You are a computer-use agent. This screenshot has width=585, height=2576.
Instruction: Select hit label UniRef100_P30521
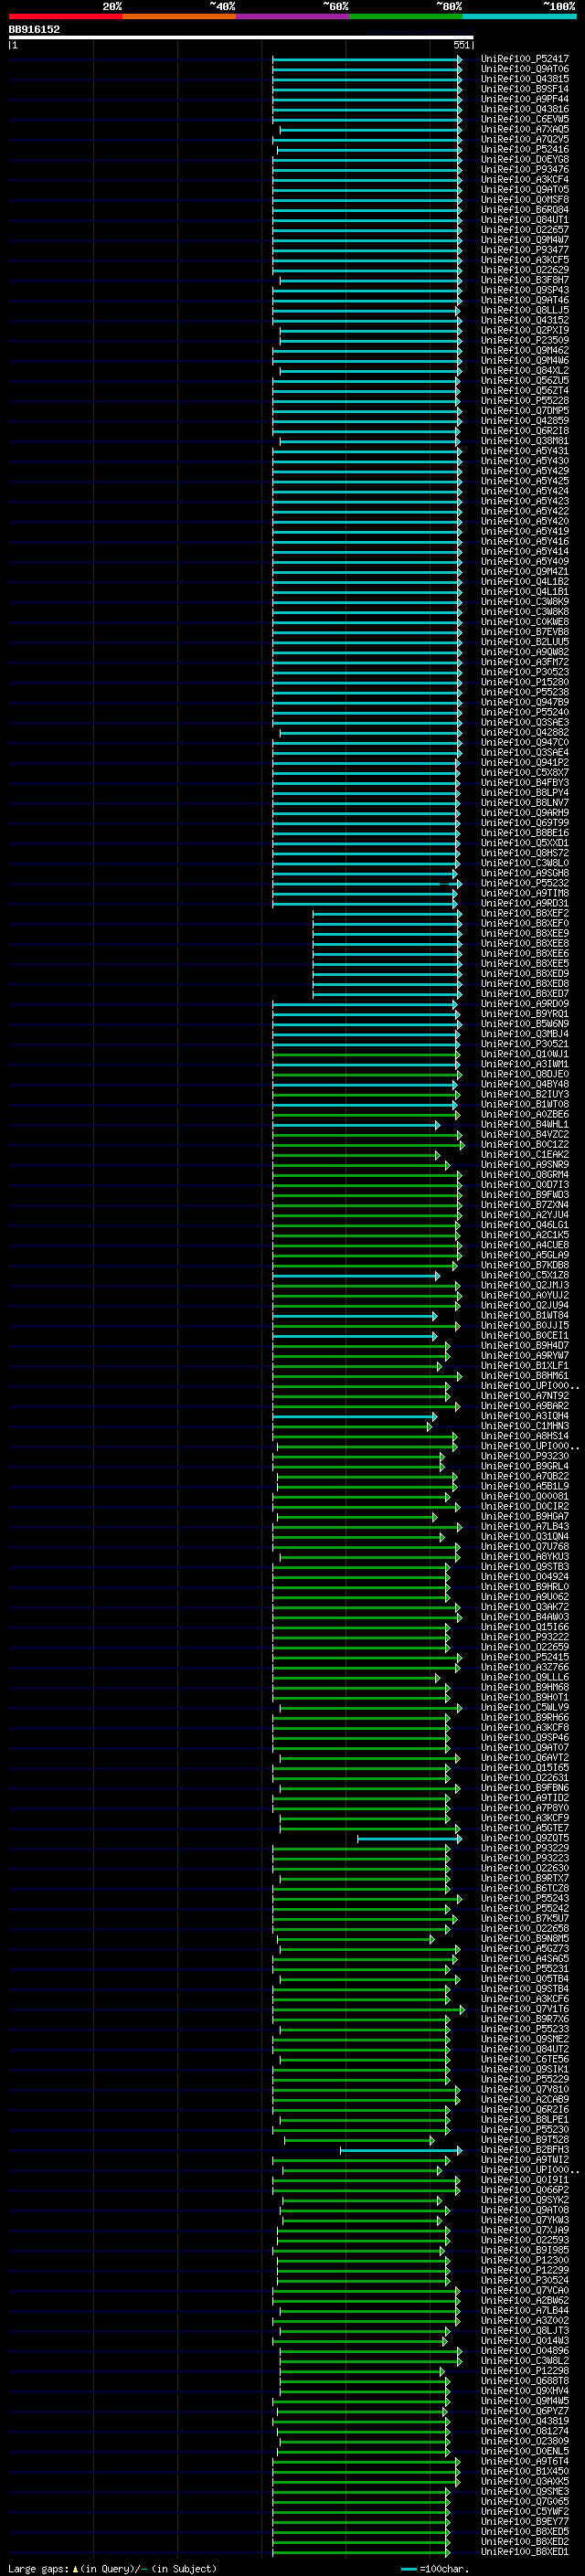525,1044
